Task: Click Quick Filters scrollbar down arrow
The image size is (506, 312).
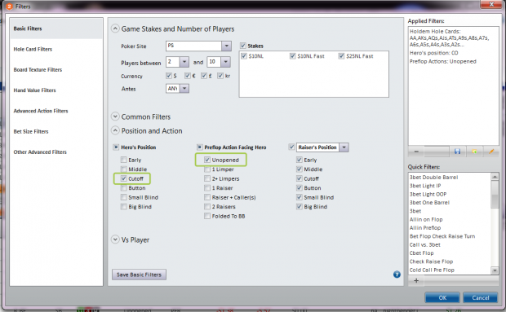Action: point(495,270)
